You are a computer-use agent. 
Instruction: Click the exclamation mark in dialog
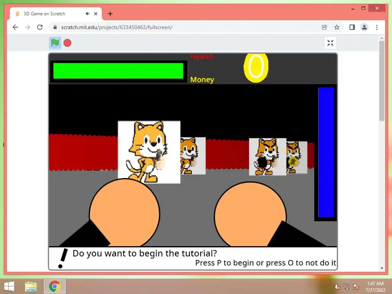pyautogui.click(x=62, y=258)
